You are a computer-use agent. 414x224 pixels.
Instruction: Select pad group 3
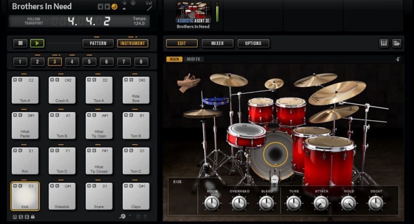click(x=55, y=62)
